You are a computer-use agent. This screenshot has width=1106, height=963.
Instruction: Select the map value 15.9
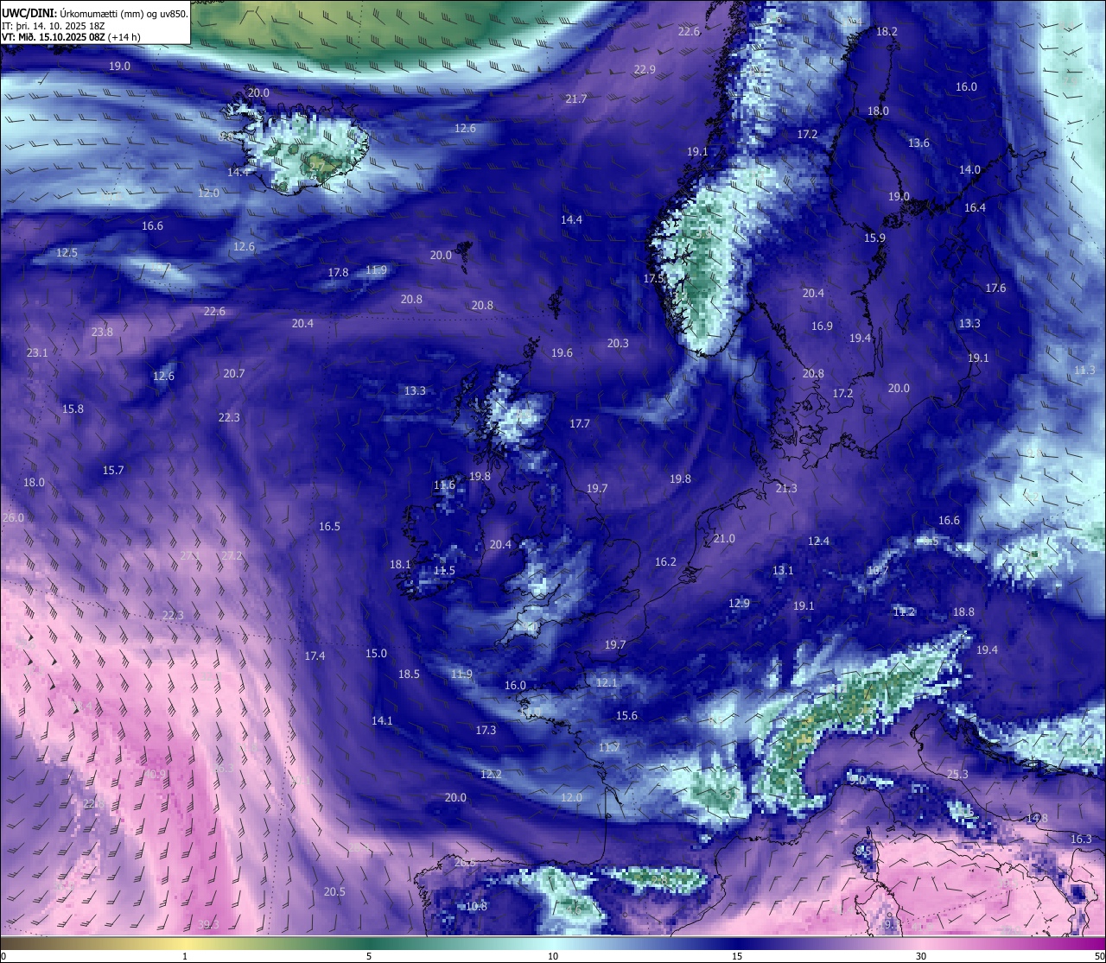point(874,238)
